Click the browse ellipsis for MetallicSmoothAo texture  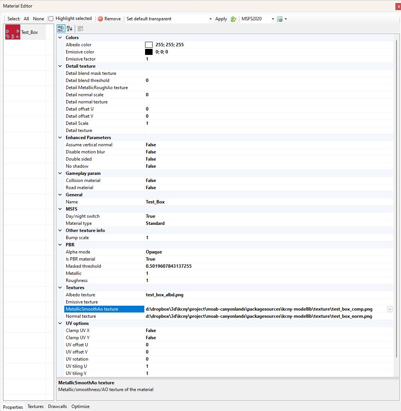[x=390, y=309]
